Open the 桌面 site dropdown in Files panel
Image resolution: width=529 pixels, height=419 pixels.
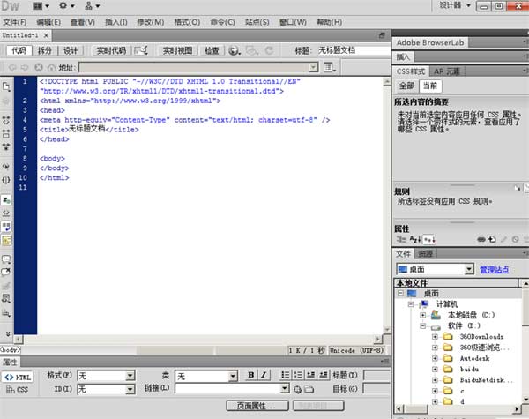pyautogui.click(x=469, y=269)
